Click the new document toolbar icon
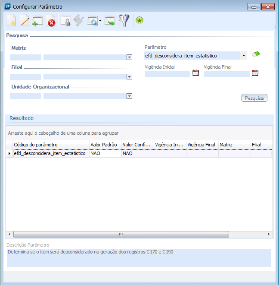Viewport: 279px width, 285px height. tap(11, 21)
